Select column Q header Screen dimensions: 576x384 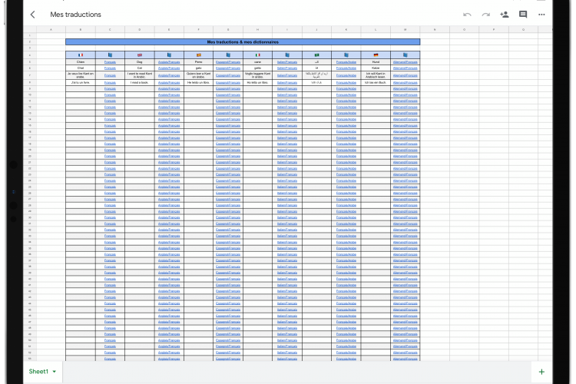(523, 29)
